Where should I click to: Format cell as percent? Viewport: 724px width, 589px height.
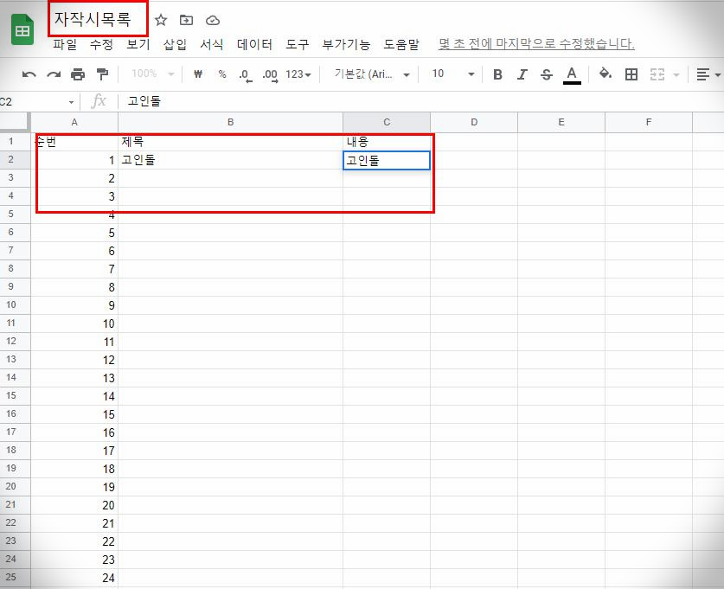click(222, 74)
